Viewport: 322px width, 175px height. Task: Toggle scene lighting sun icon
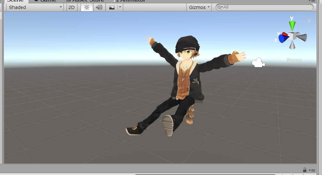pyautogui.click(x=87, y=7)
